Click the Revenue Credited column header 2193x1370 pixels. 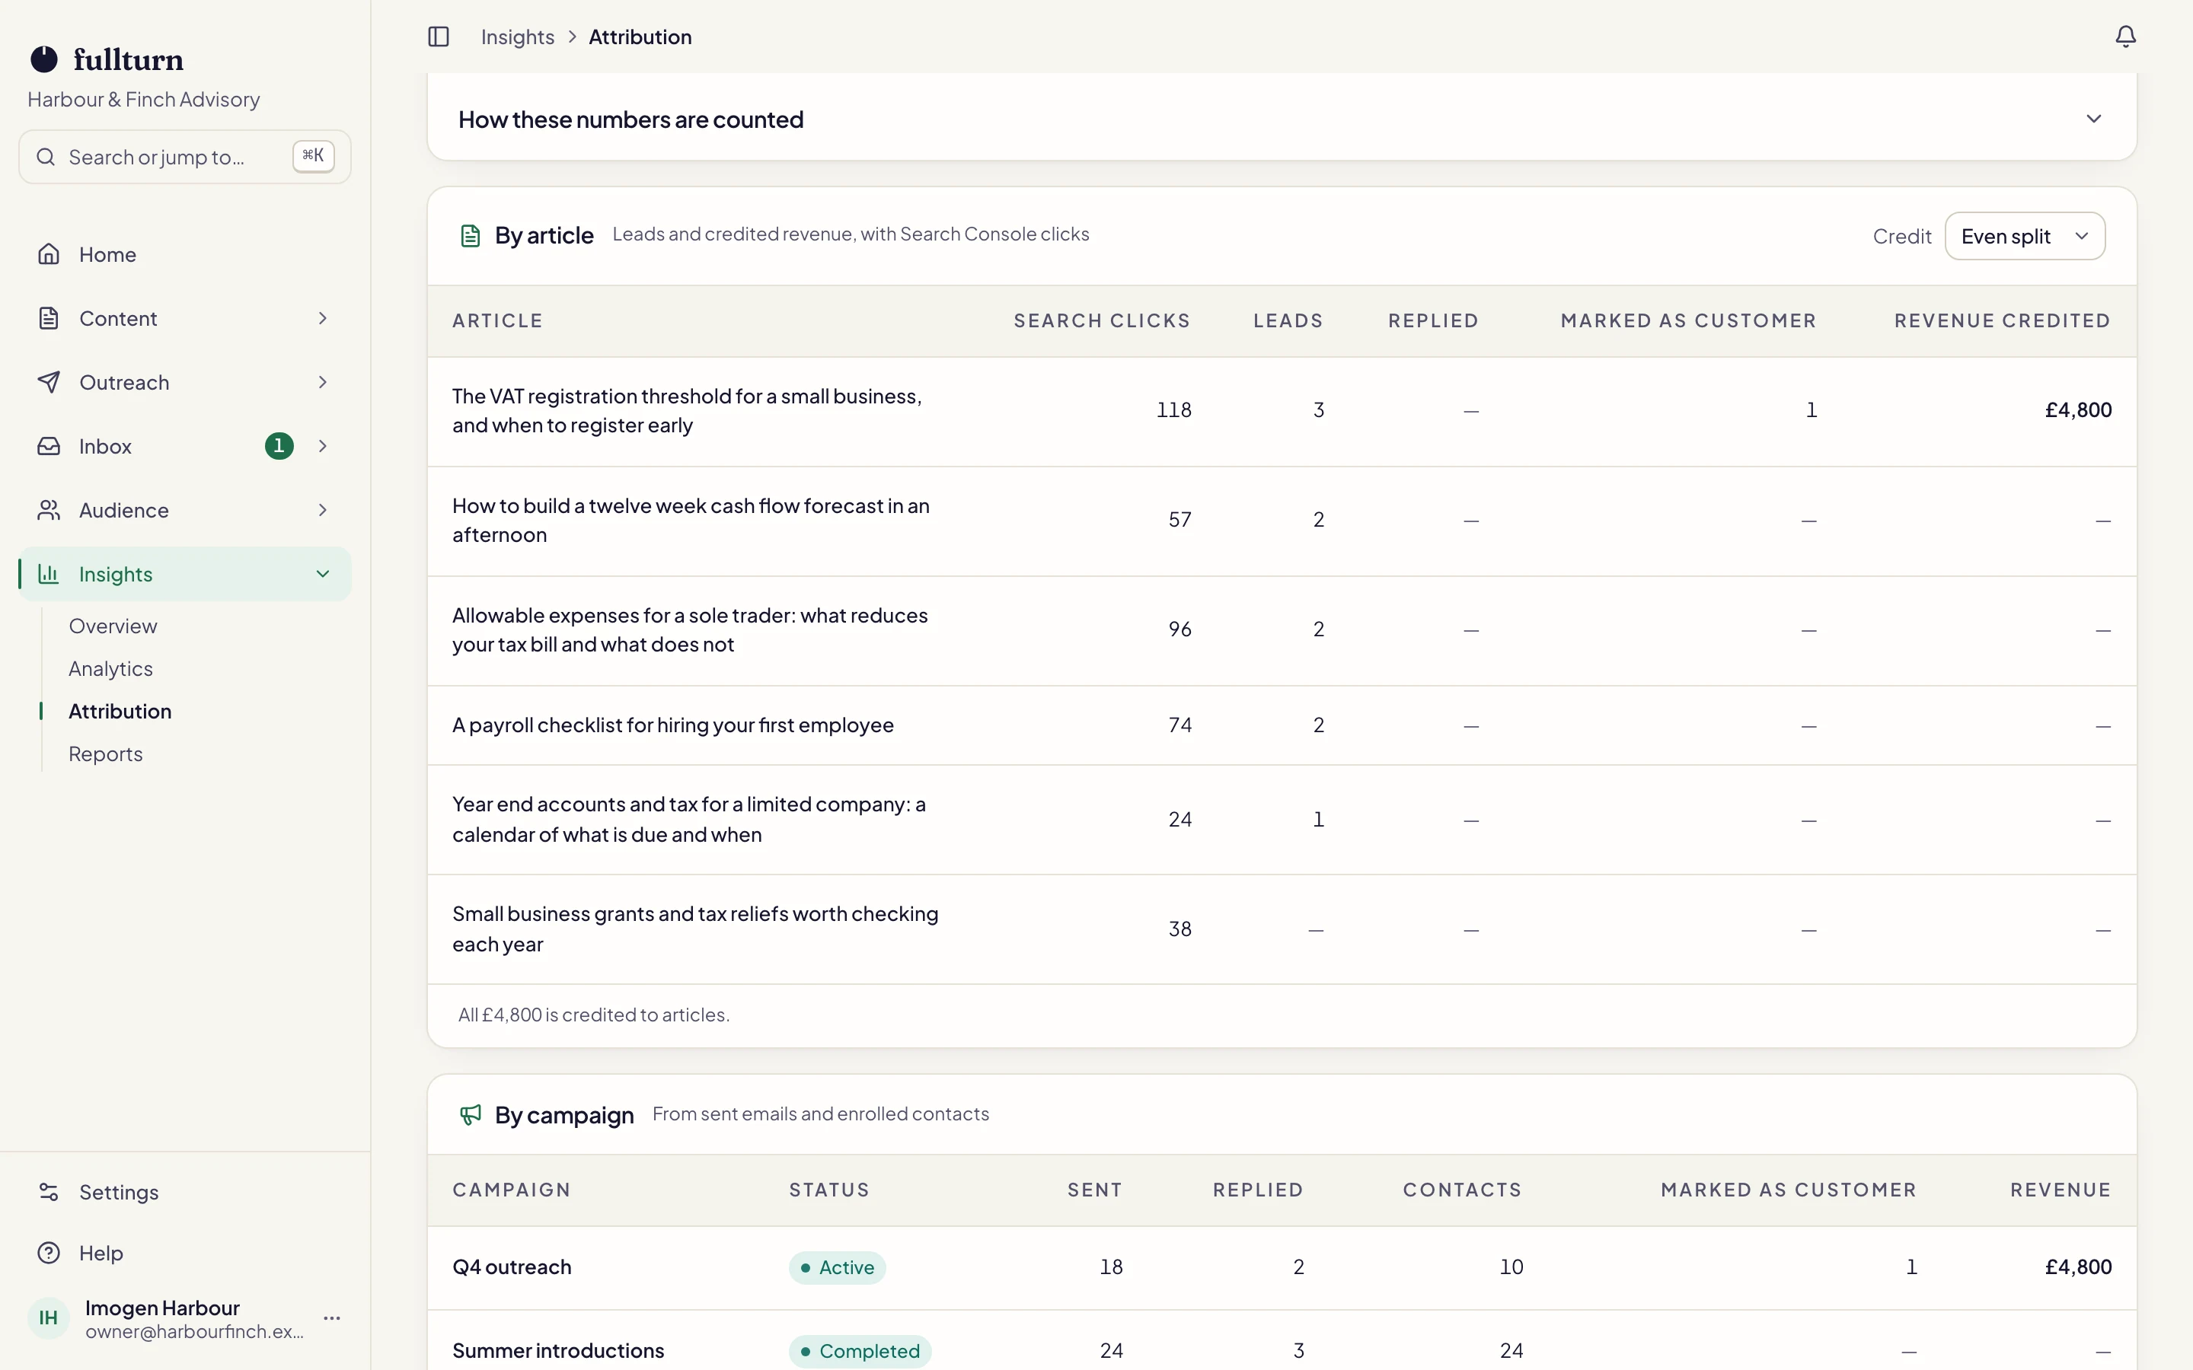2003,320
